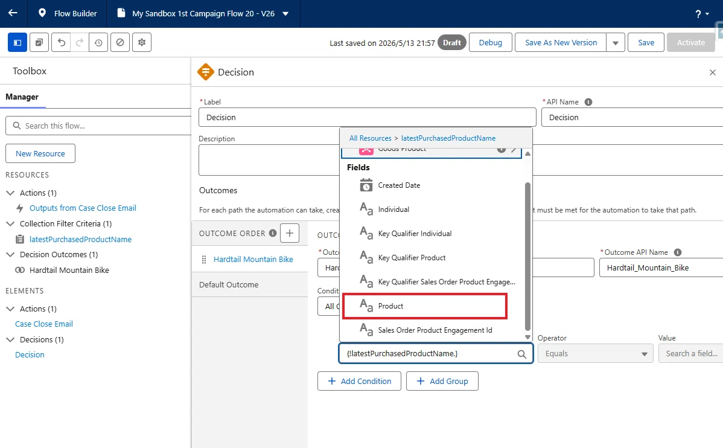This screenshot has width=723, height=448.
Task: Switch to the Manager tab
Action: 22,97
